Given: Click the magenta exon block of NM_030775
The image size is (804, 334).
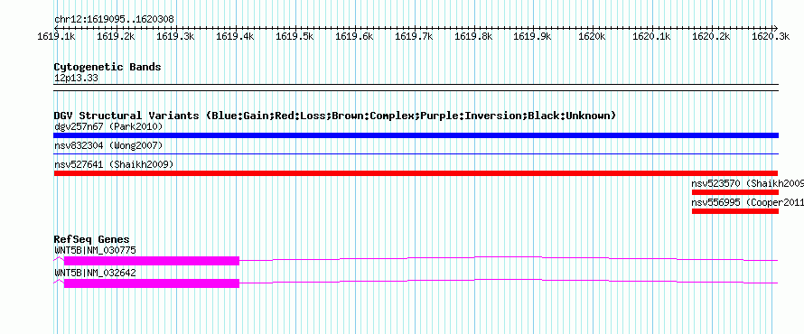Looking at the screenshot, I should click(x=151, y=260).
